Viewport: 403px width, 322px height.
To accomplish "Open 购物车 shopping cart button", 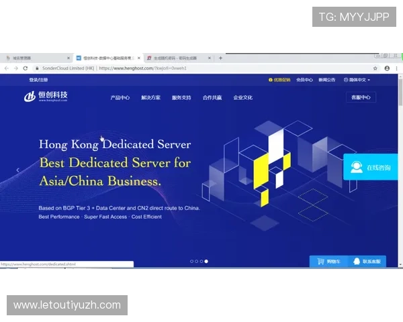I will [328, 262].
